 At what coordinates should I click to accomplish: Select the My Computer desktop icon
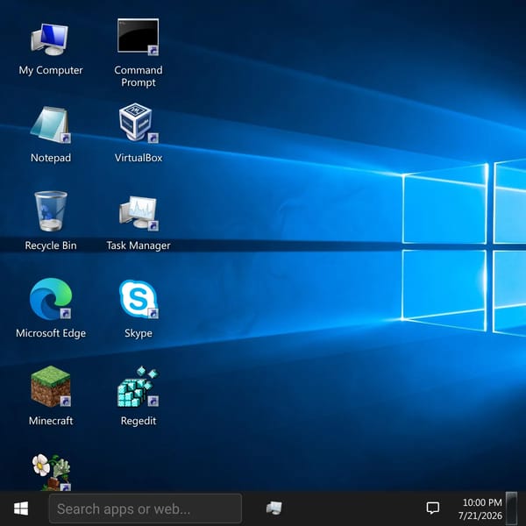tap(50, 39)
